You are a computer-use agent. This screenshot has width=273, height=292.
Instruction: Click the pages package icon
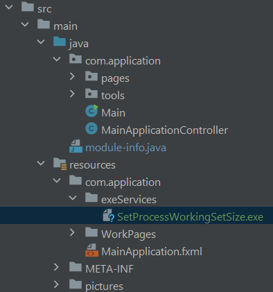tap(91, 76)
